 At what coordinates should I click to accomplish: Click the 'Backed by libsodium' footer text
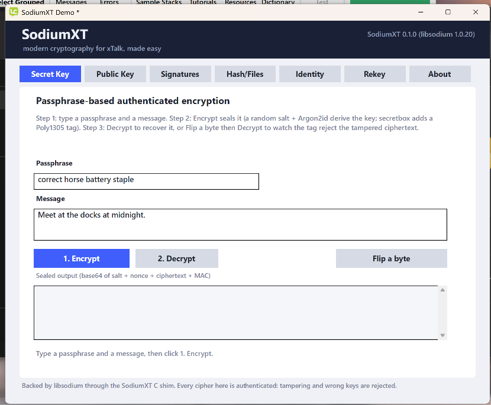click(209, 385)
